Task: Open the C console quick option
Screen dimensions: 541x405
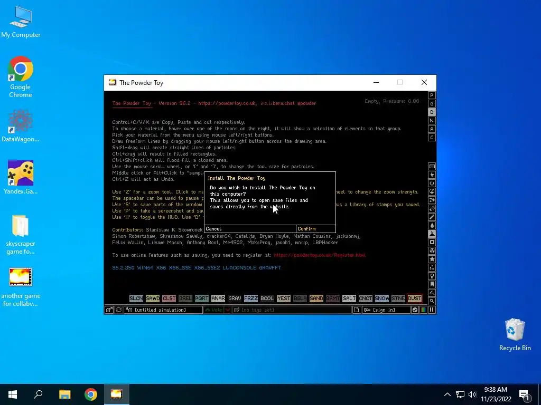Action: tap(432, 138)
